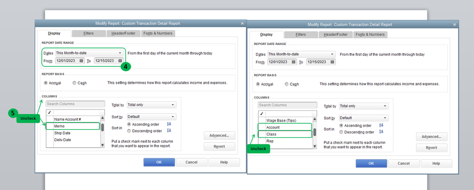This screenshot has width=474, height=190.
Task: Click Cancel in the left dialog
Action: [x=192, y=162]
